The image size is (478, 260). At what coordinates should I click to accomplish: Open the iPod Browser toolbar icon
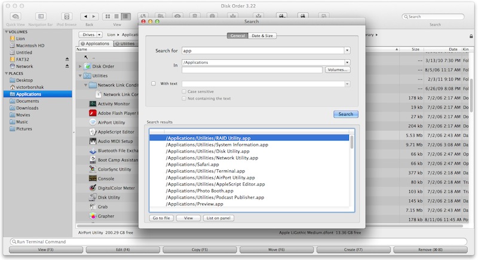(x=65, y=16)
